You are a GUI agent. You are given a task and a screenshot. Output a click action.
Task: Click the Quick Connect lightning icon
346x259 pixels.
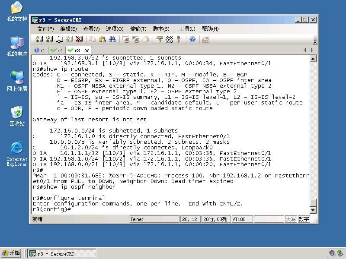(x=49, y=39)
